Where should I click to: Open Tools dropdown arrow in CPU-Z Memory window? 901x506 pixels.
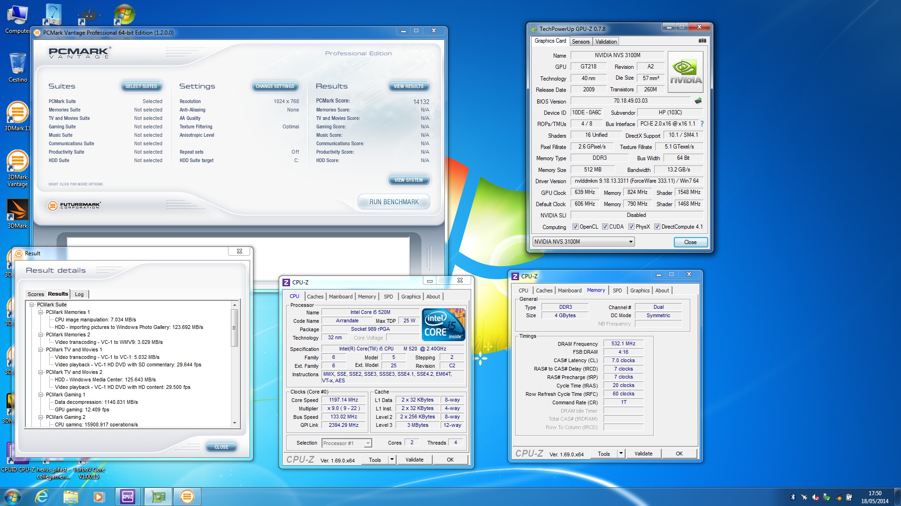coord(621,454)
